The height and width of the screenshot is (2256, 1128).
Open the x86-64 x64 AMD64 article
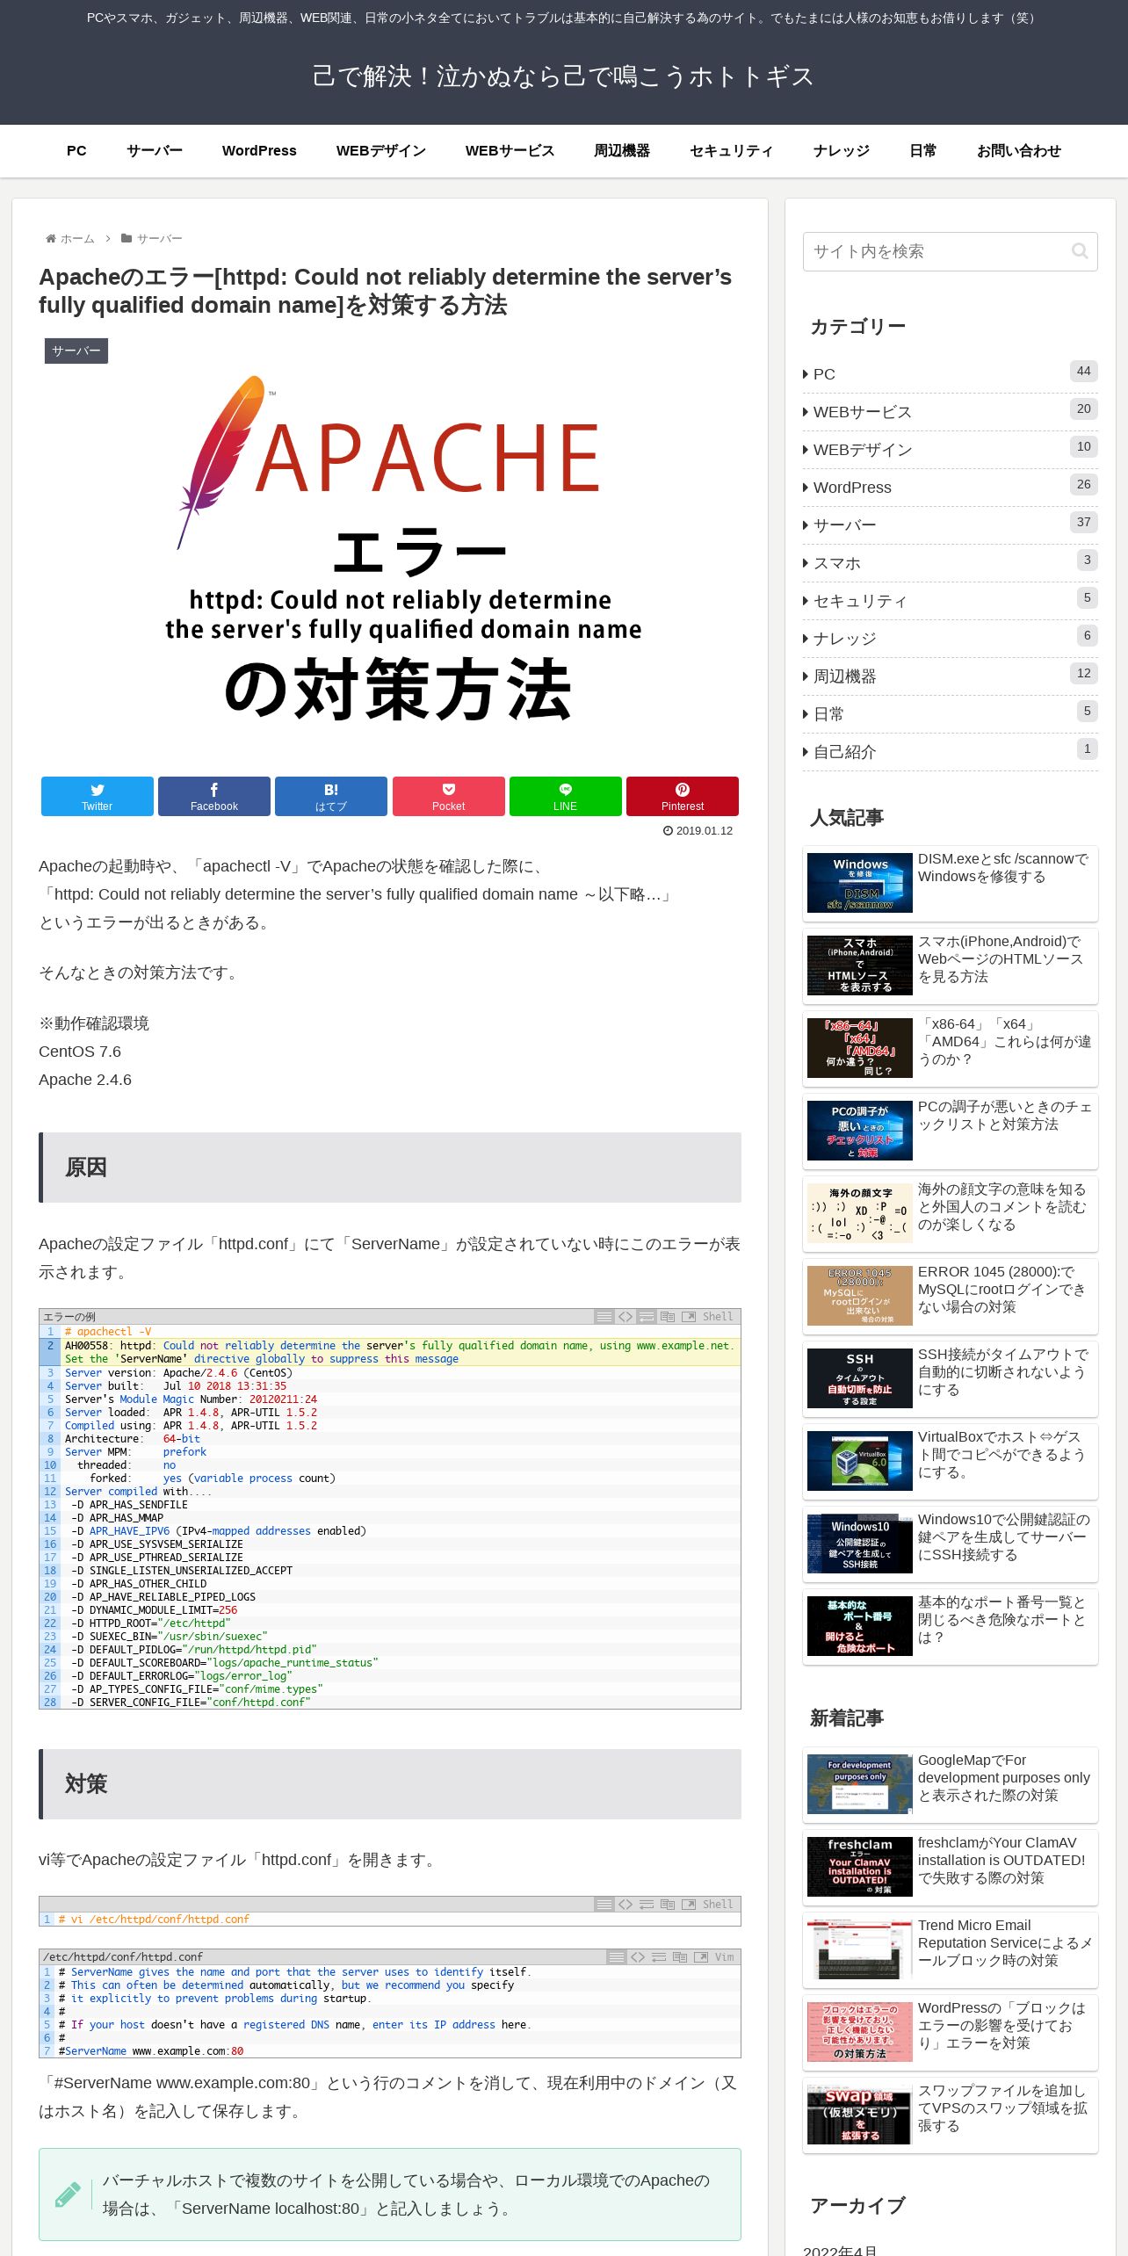[x=951, y=1048]
